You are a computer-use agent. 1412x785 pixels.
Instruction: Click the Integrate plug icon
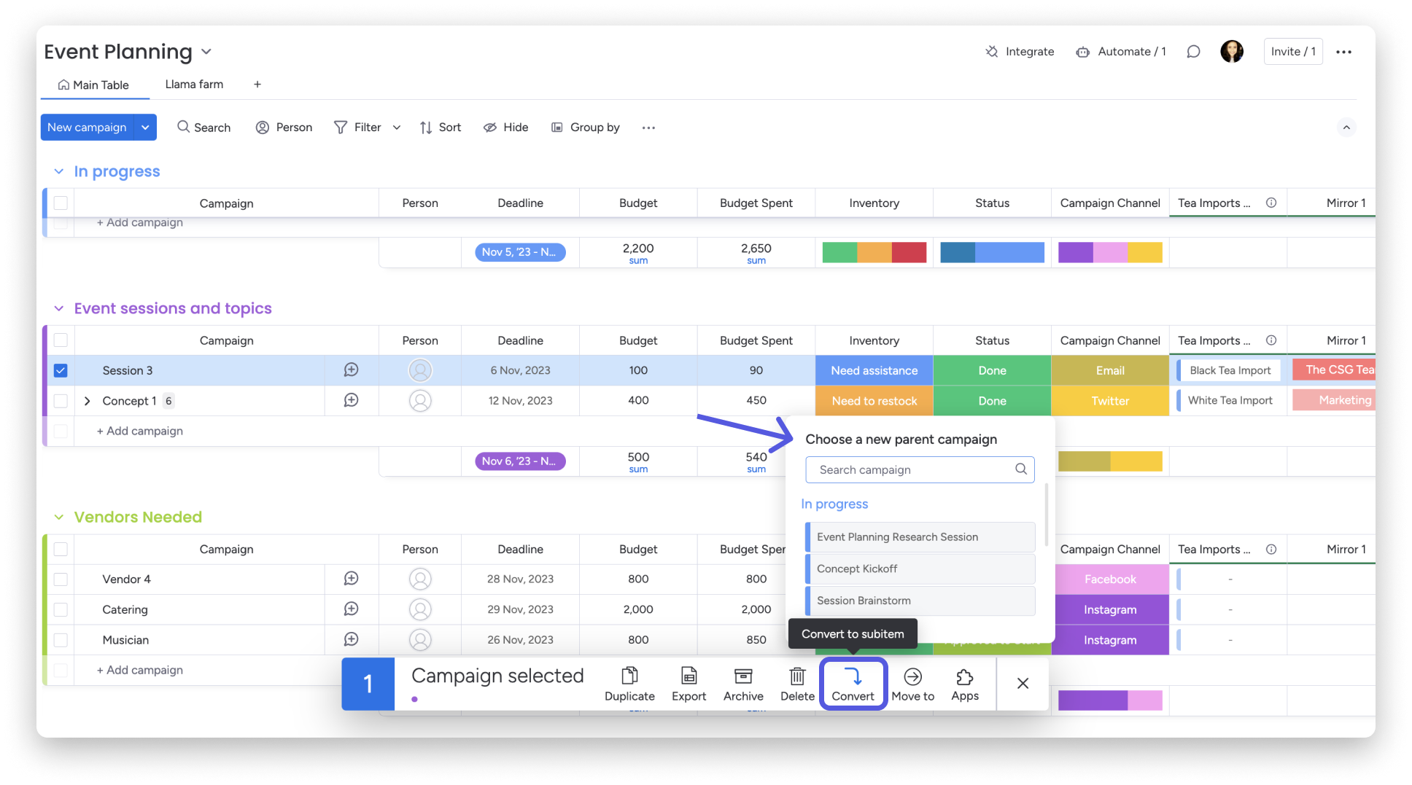tap(991, 52)
